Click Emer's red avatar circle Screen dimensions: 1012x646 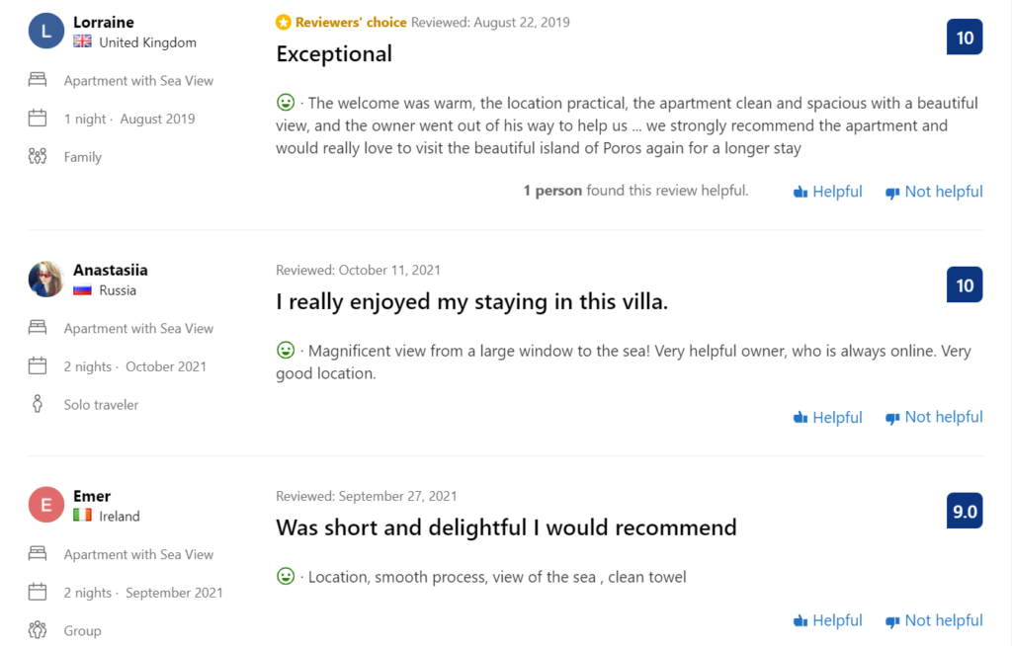click(x=46, y=505)
